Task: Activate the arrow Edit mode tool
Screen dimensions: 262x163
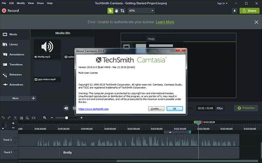Action: pos(110,11)
